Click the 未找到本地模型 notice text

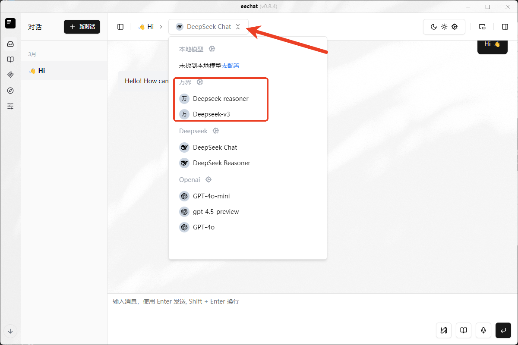click(x=200, y=66)
